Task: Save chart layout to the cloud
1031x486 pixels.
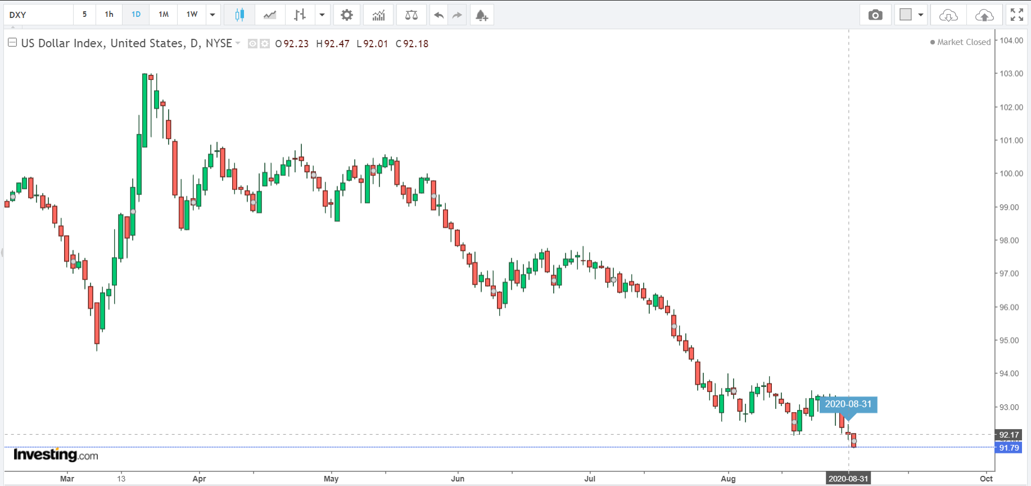Action: click(984, 15)
